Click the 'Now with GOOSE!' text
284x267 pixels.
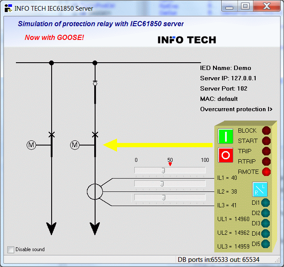tap(54, 38)
